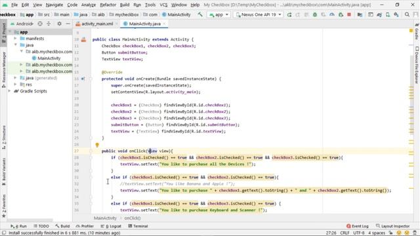Toggle the Resource Manager side panel
The image size is (420, 236).
click(4, 69)
